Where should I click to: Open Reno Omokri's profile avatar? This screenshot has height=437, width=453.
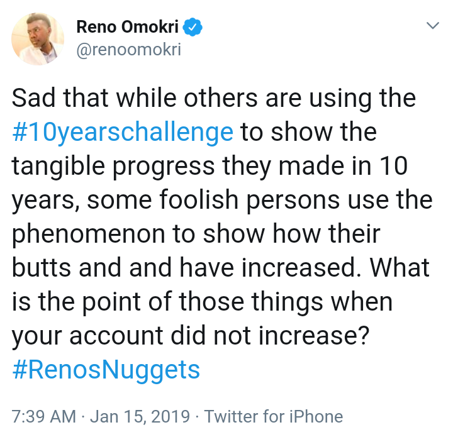[x=38, y=39]
